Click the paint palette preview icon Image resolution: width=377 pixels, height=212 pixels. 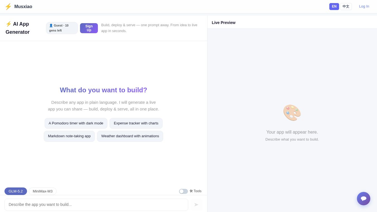point(292,113)
